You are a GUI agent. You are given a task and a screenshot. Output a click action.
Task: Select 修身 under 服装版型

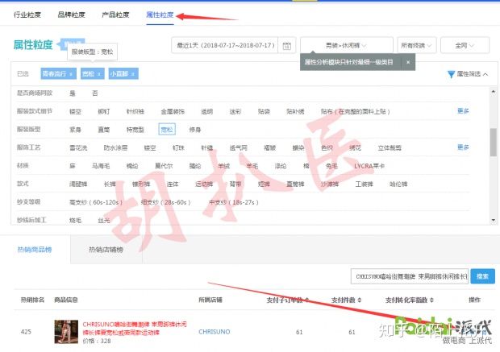coord(195,129)
